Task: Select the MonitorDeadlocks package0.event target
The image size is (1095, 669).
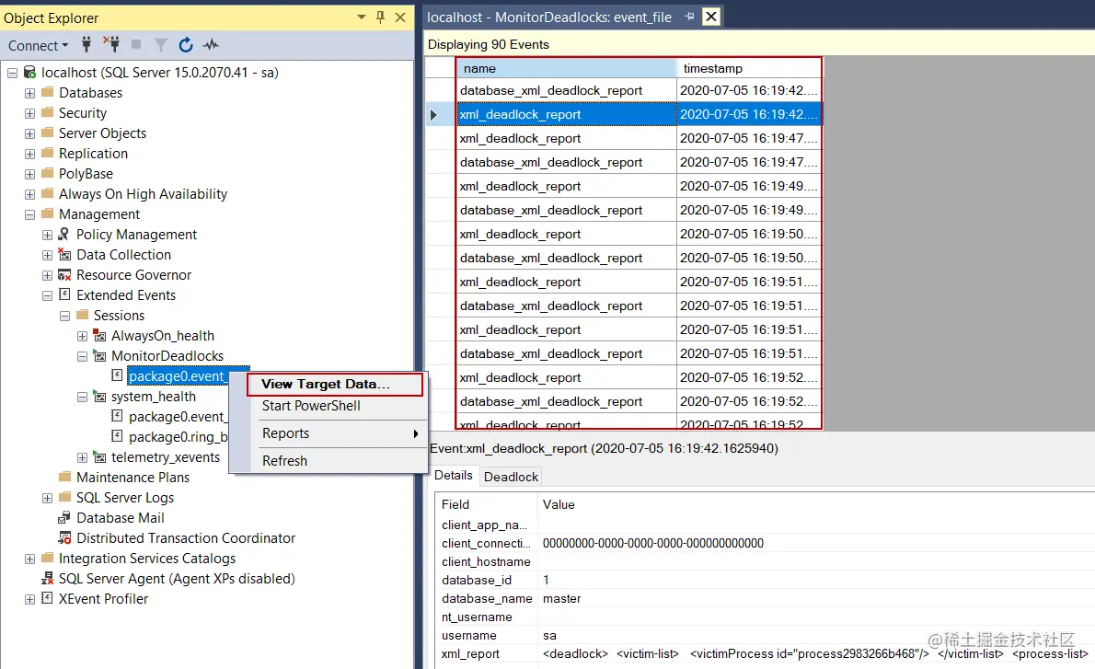Action: click(177, 376)
